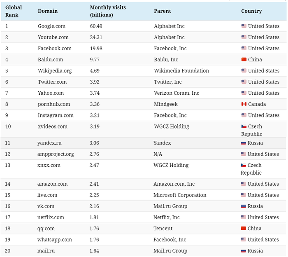
Task: Sort table by Global Rank column header
Action: pyautogui.click(x=14, y=11)
